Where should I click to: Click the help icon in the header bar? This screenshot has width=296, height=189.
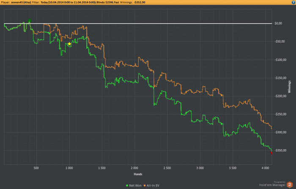coord(293,2)
